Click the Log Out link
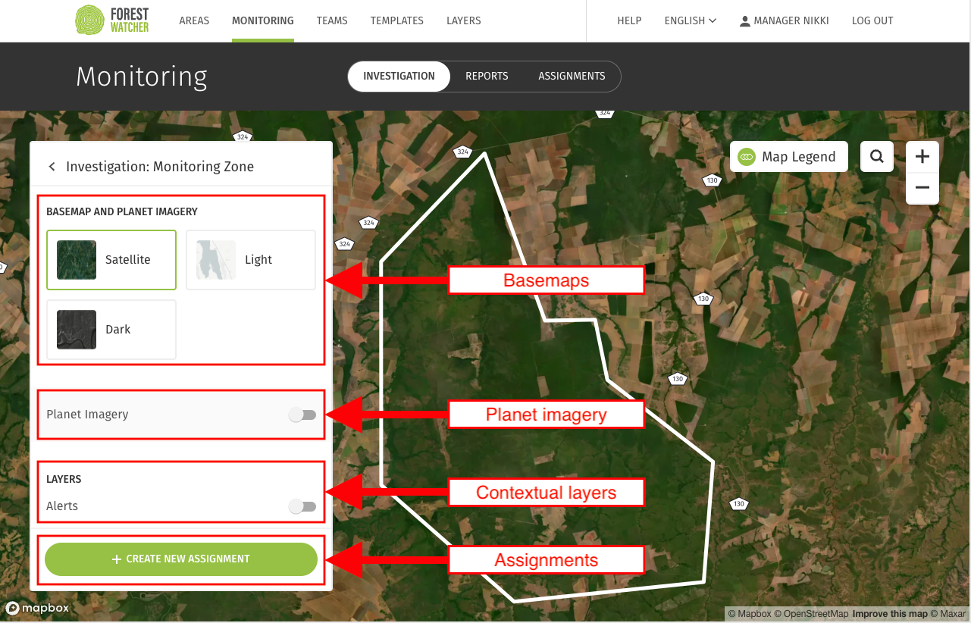Viewport: 971px width, 623px height. point(872,21)
